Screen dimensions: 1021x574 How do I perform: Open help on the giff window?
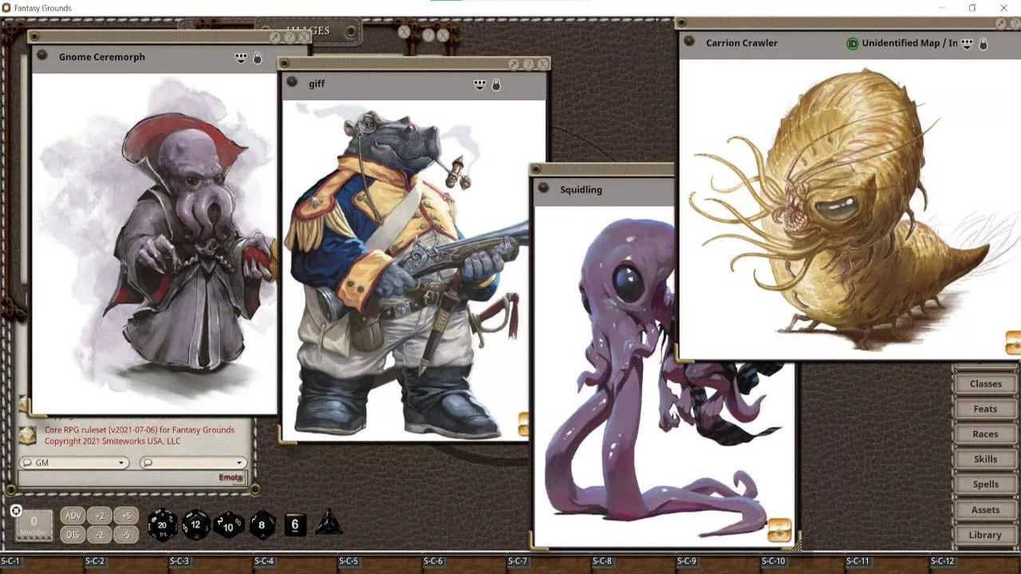(529, 64)
